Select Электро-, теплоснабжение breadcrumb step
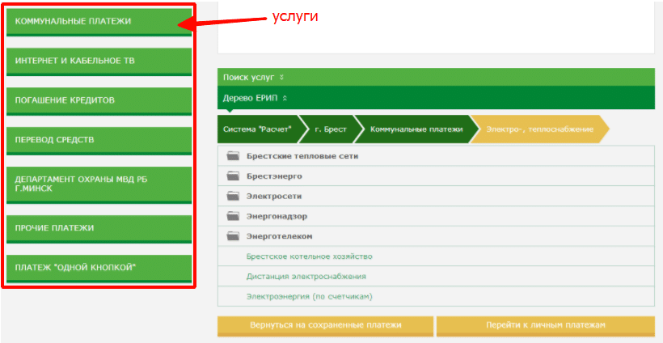The height and width of the screenshot is (343, 663). [540, 129]
